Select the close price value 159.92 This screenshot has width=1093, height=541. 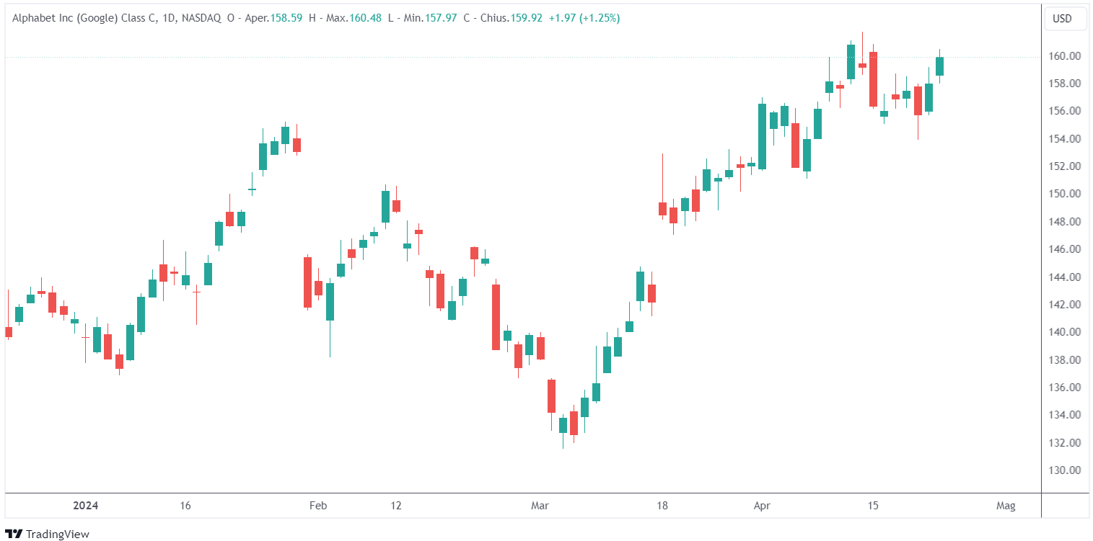tap(526, 18)
